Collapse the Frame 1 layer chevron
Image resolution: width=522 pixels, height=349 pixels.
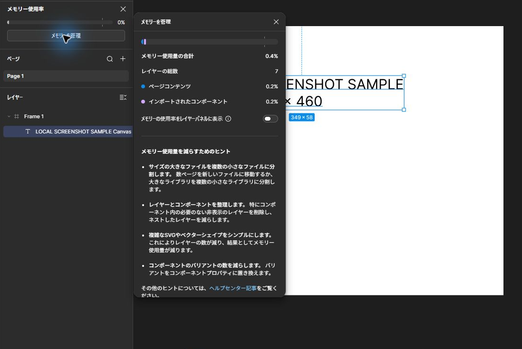click(9, 116)
